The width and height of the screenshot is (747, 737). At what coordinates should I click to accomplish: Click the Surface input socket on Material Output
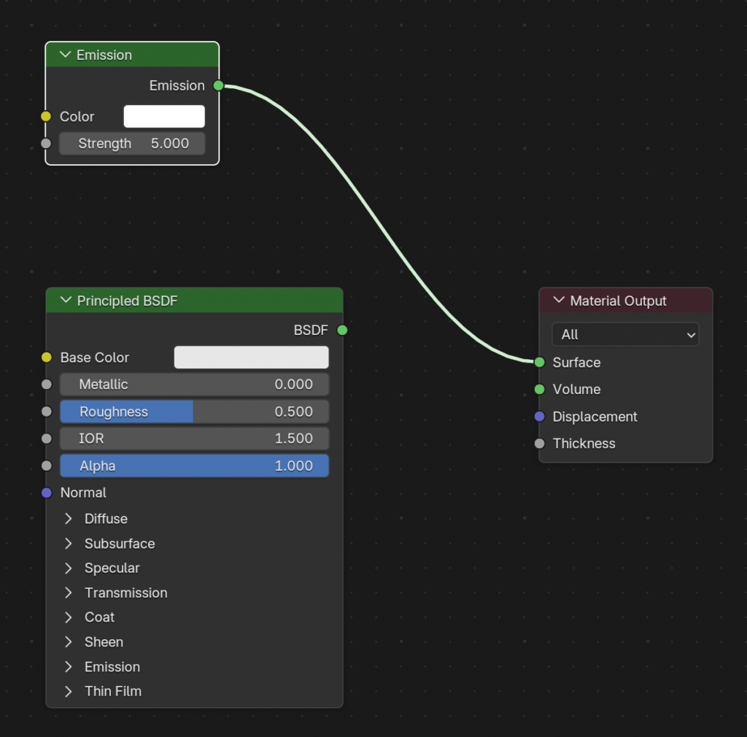[x=539, y=363]
